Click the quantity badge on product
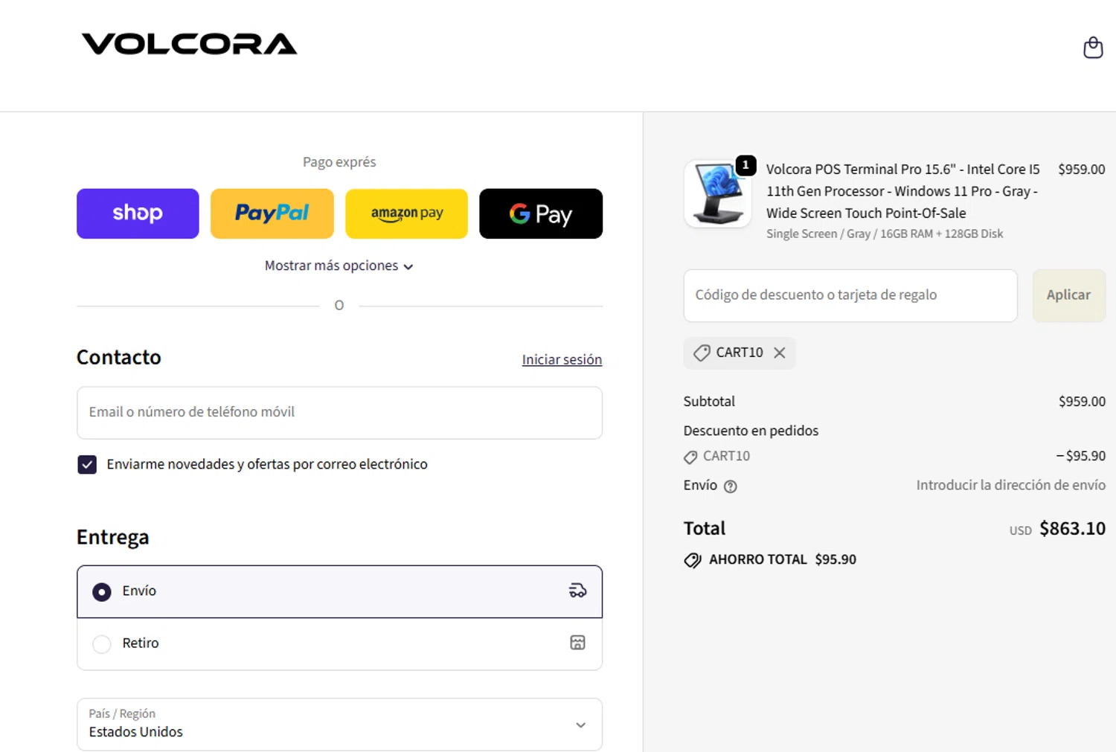The height and width of the screenshot is (752, 1116). click(x=745, y=165)
